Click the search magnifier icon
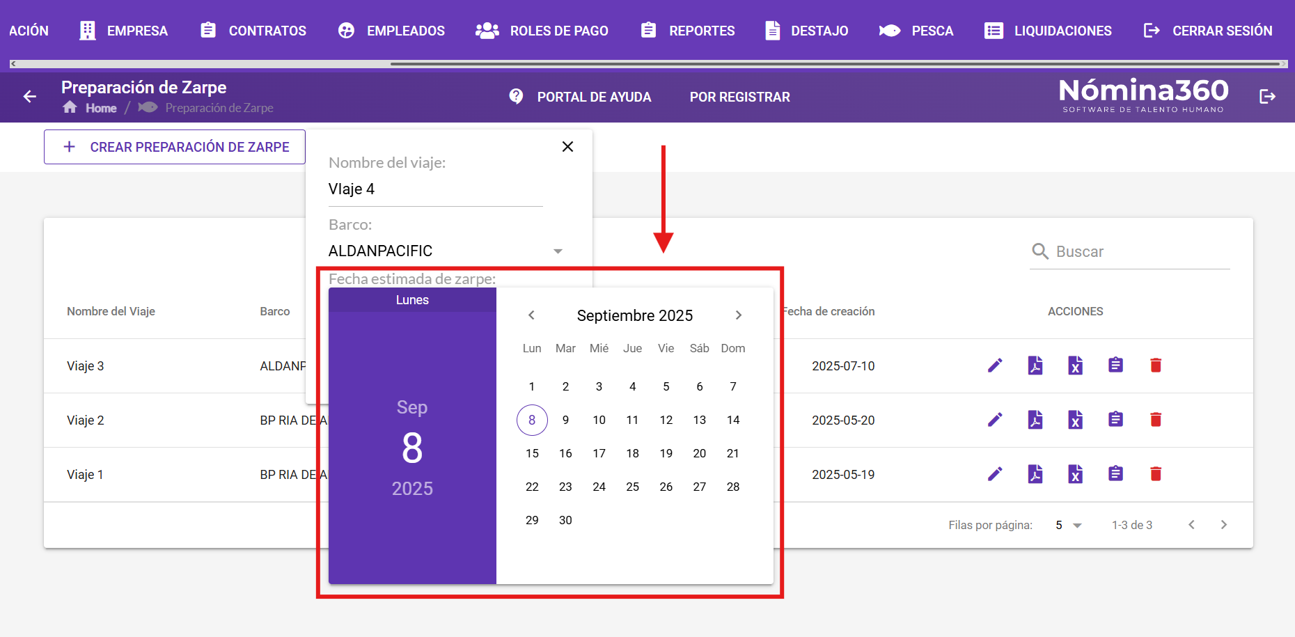 1040,251
